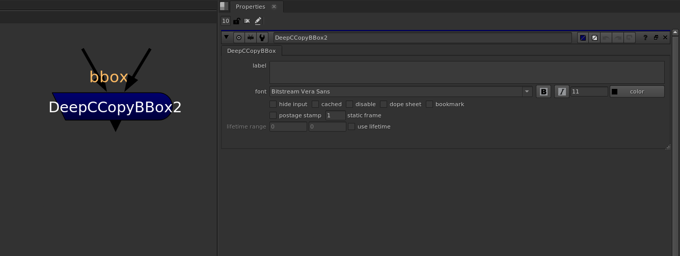
Task: Collapse the DeepCCopyBBox2 panel with the triangle
Action: click(x=227, y=38)
